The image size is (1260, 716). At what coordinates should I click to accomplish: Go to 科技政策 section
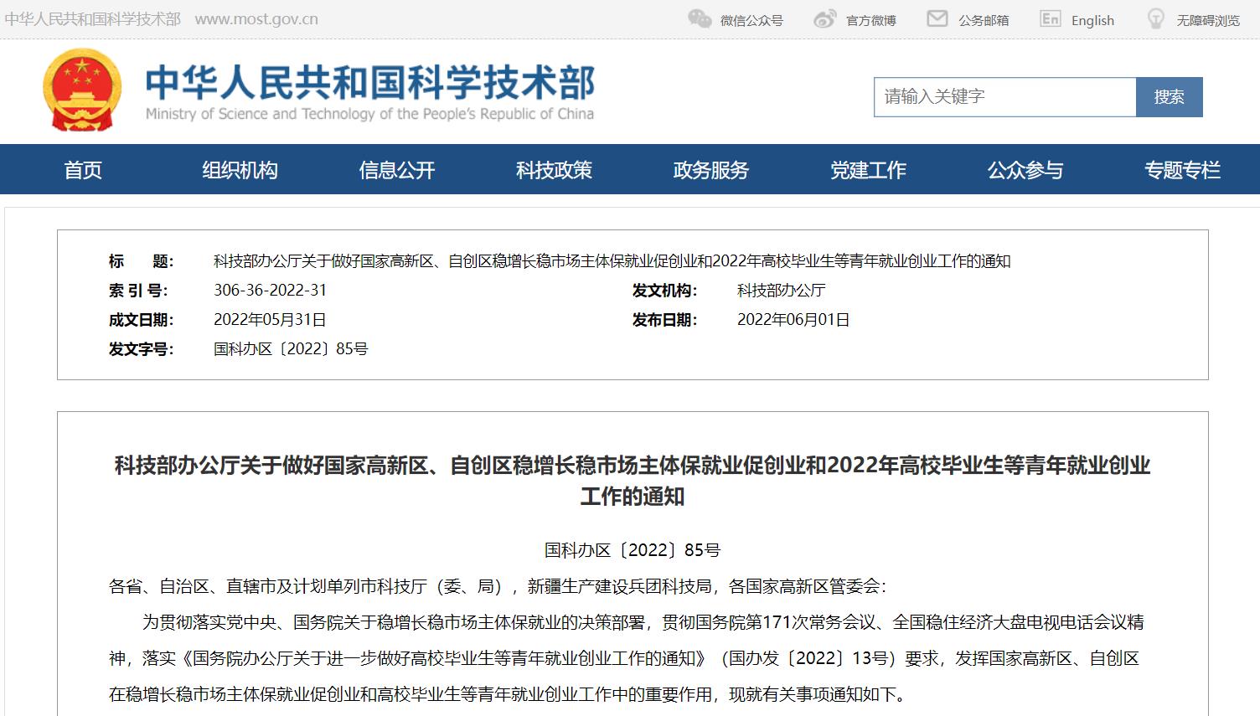click(554, 170)
